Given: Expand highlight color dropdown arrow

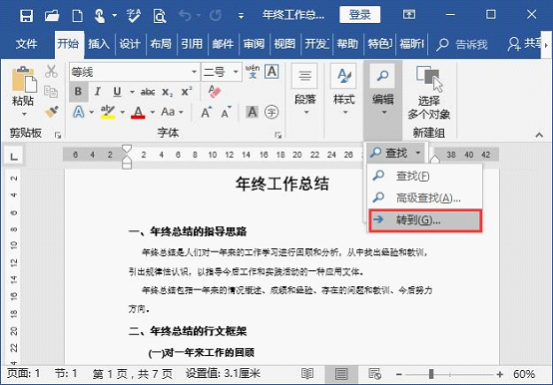Looking at the screenshot, I should point(123,113).
